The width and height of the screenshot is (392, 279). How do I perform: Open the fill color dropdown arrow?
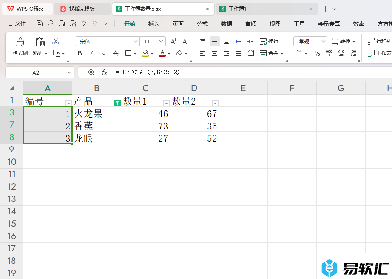152,53
